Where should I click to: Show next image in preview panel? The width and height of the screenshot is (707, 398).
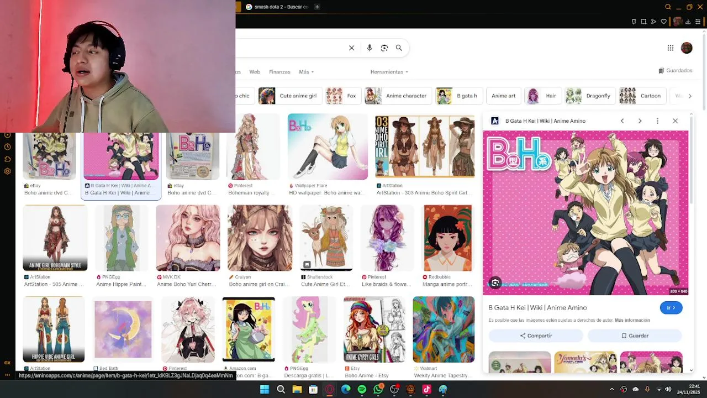click(640, 121)
